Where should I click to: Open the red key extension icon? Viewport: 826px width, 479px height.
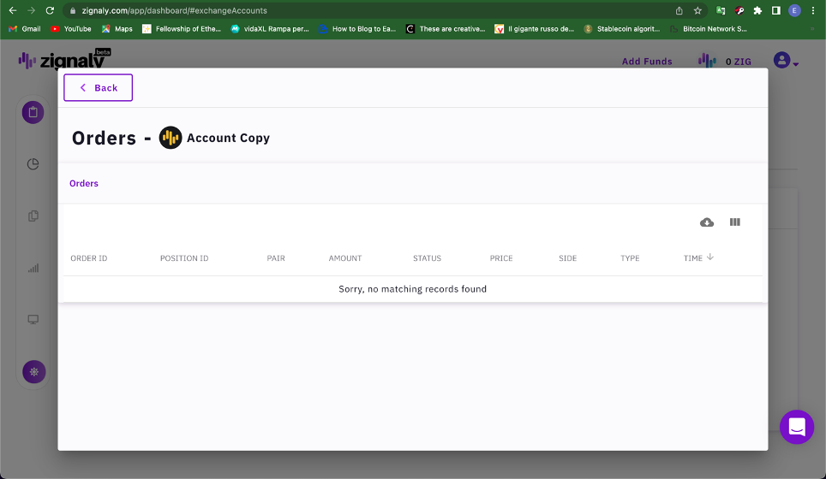pyautogui.click(x=739, y=10)
